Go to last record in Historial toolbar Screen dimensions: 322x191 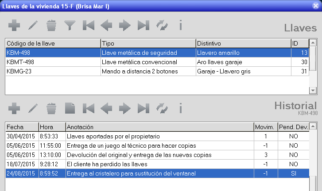(x=144, y=108)
